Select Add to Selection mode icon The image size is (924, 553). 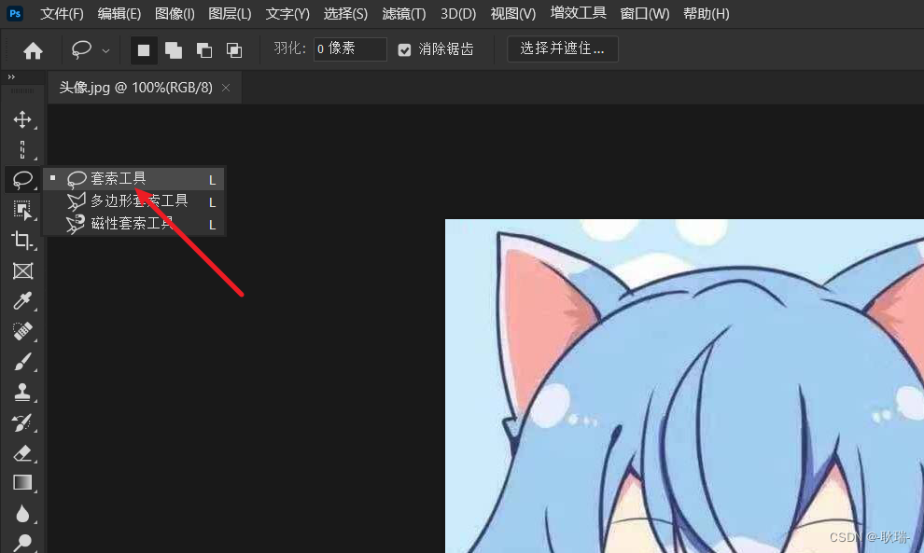point(174,50)
